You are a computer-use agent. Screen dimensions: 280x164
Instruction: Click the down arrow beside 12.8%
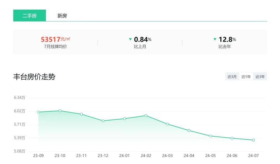tap(215, 39)
